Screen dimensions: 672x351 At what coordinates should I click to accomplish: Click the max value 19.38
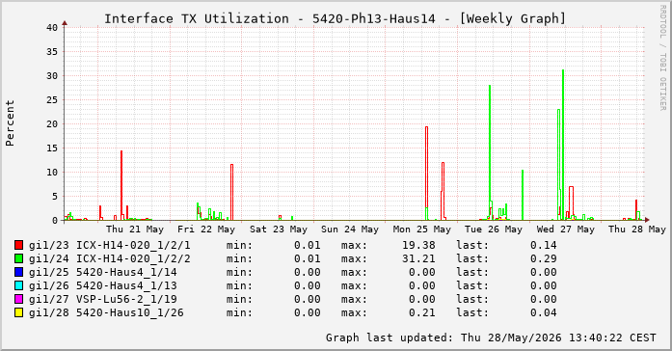[x=418, y=245]
